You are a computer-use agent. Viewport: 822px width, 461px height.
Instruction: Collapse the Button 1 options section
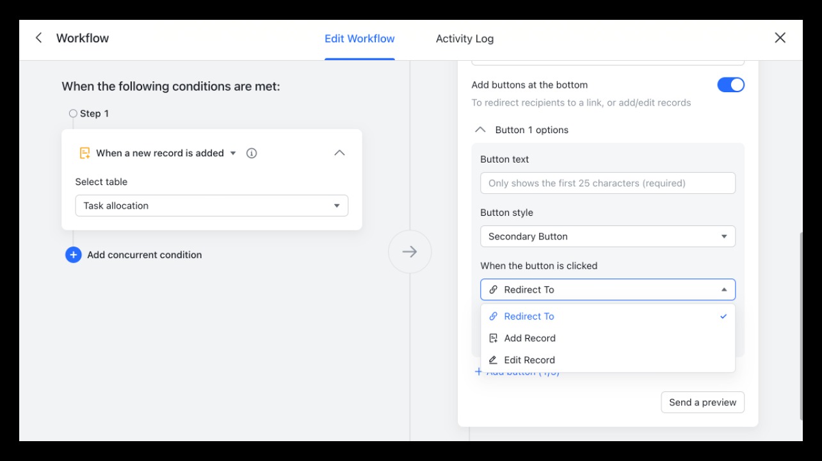480,130
